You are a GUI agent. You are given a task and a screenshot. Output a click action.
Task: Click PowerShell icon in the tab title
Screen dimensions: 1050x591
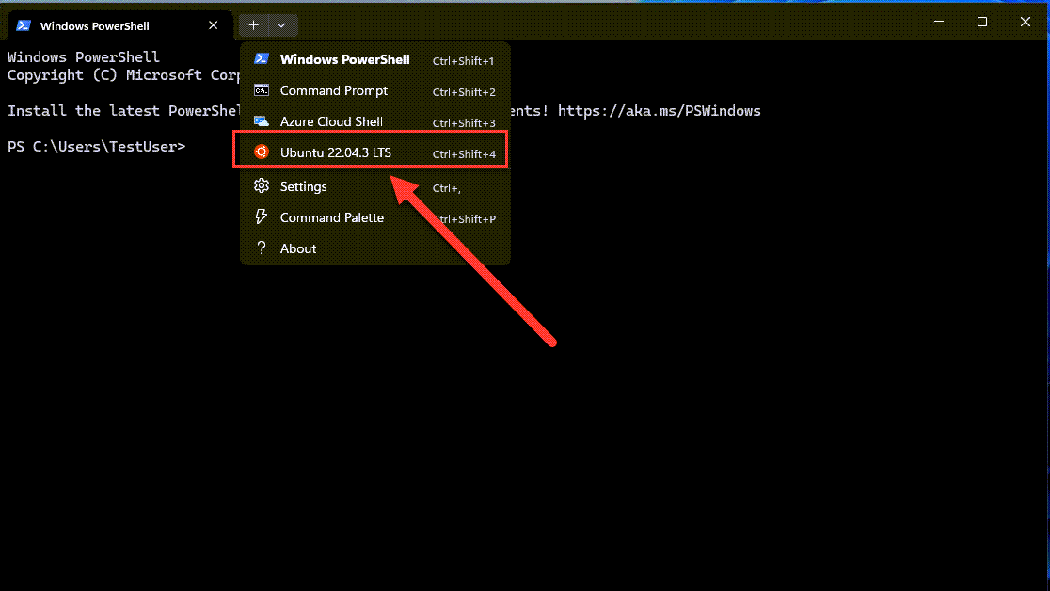tap(24, 25)
